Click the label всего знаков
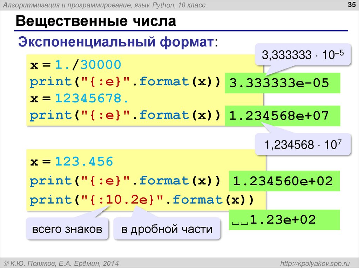 pos(67,229)
